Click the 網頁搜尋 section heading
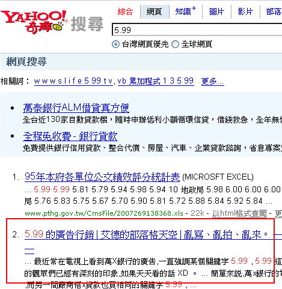282x289 pixels. tap(26, 61)
